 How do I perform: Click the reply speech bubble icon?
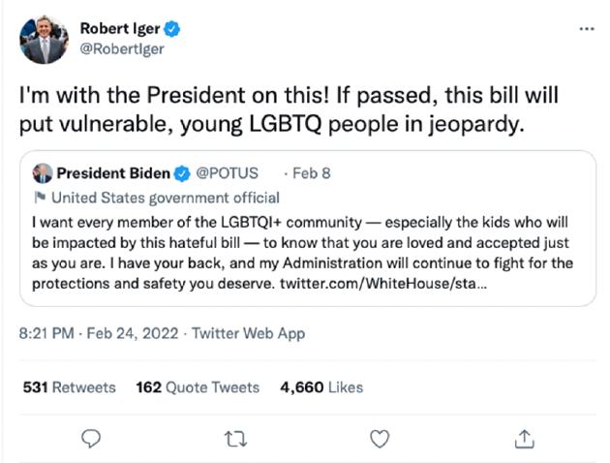[x=91, y=439]
